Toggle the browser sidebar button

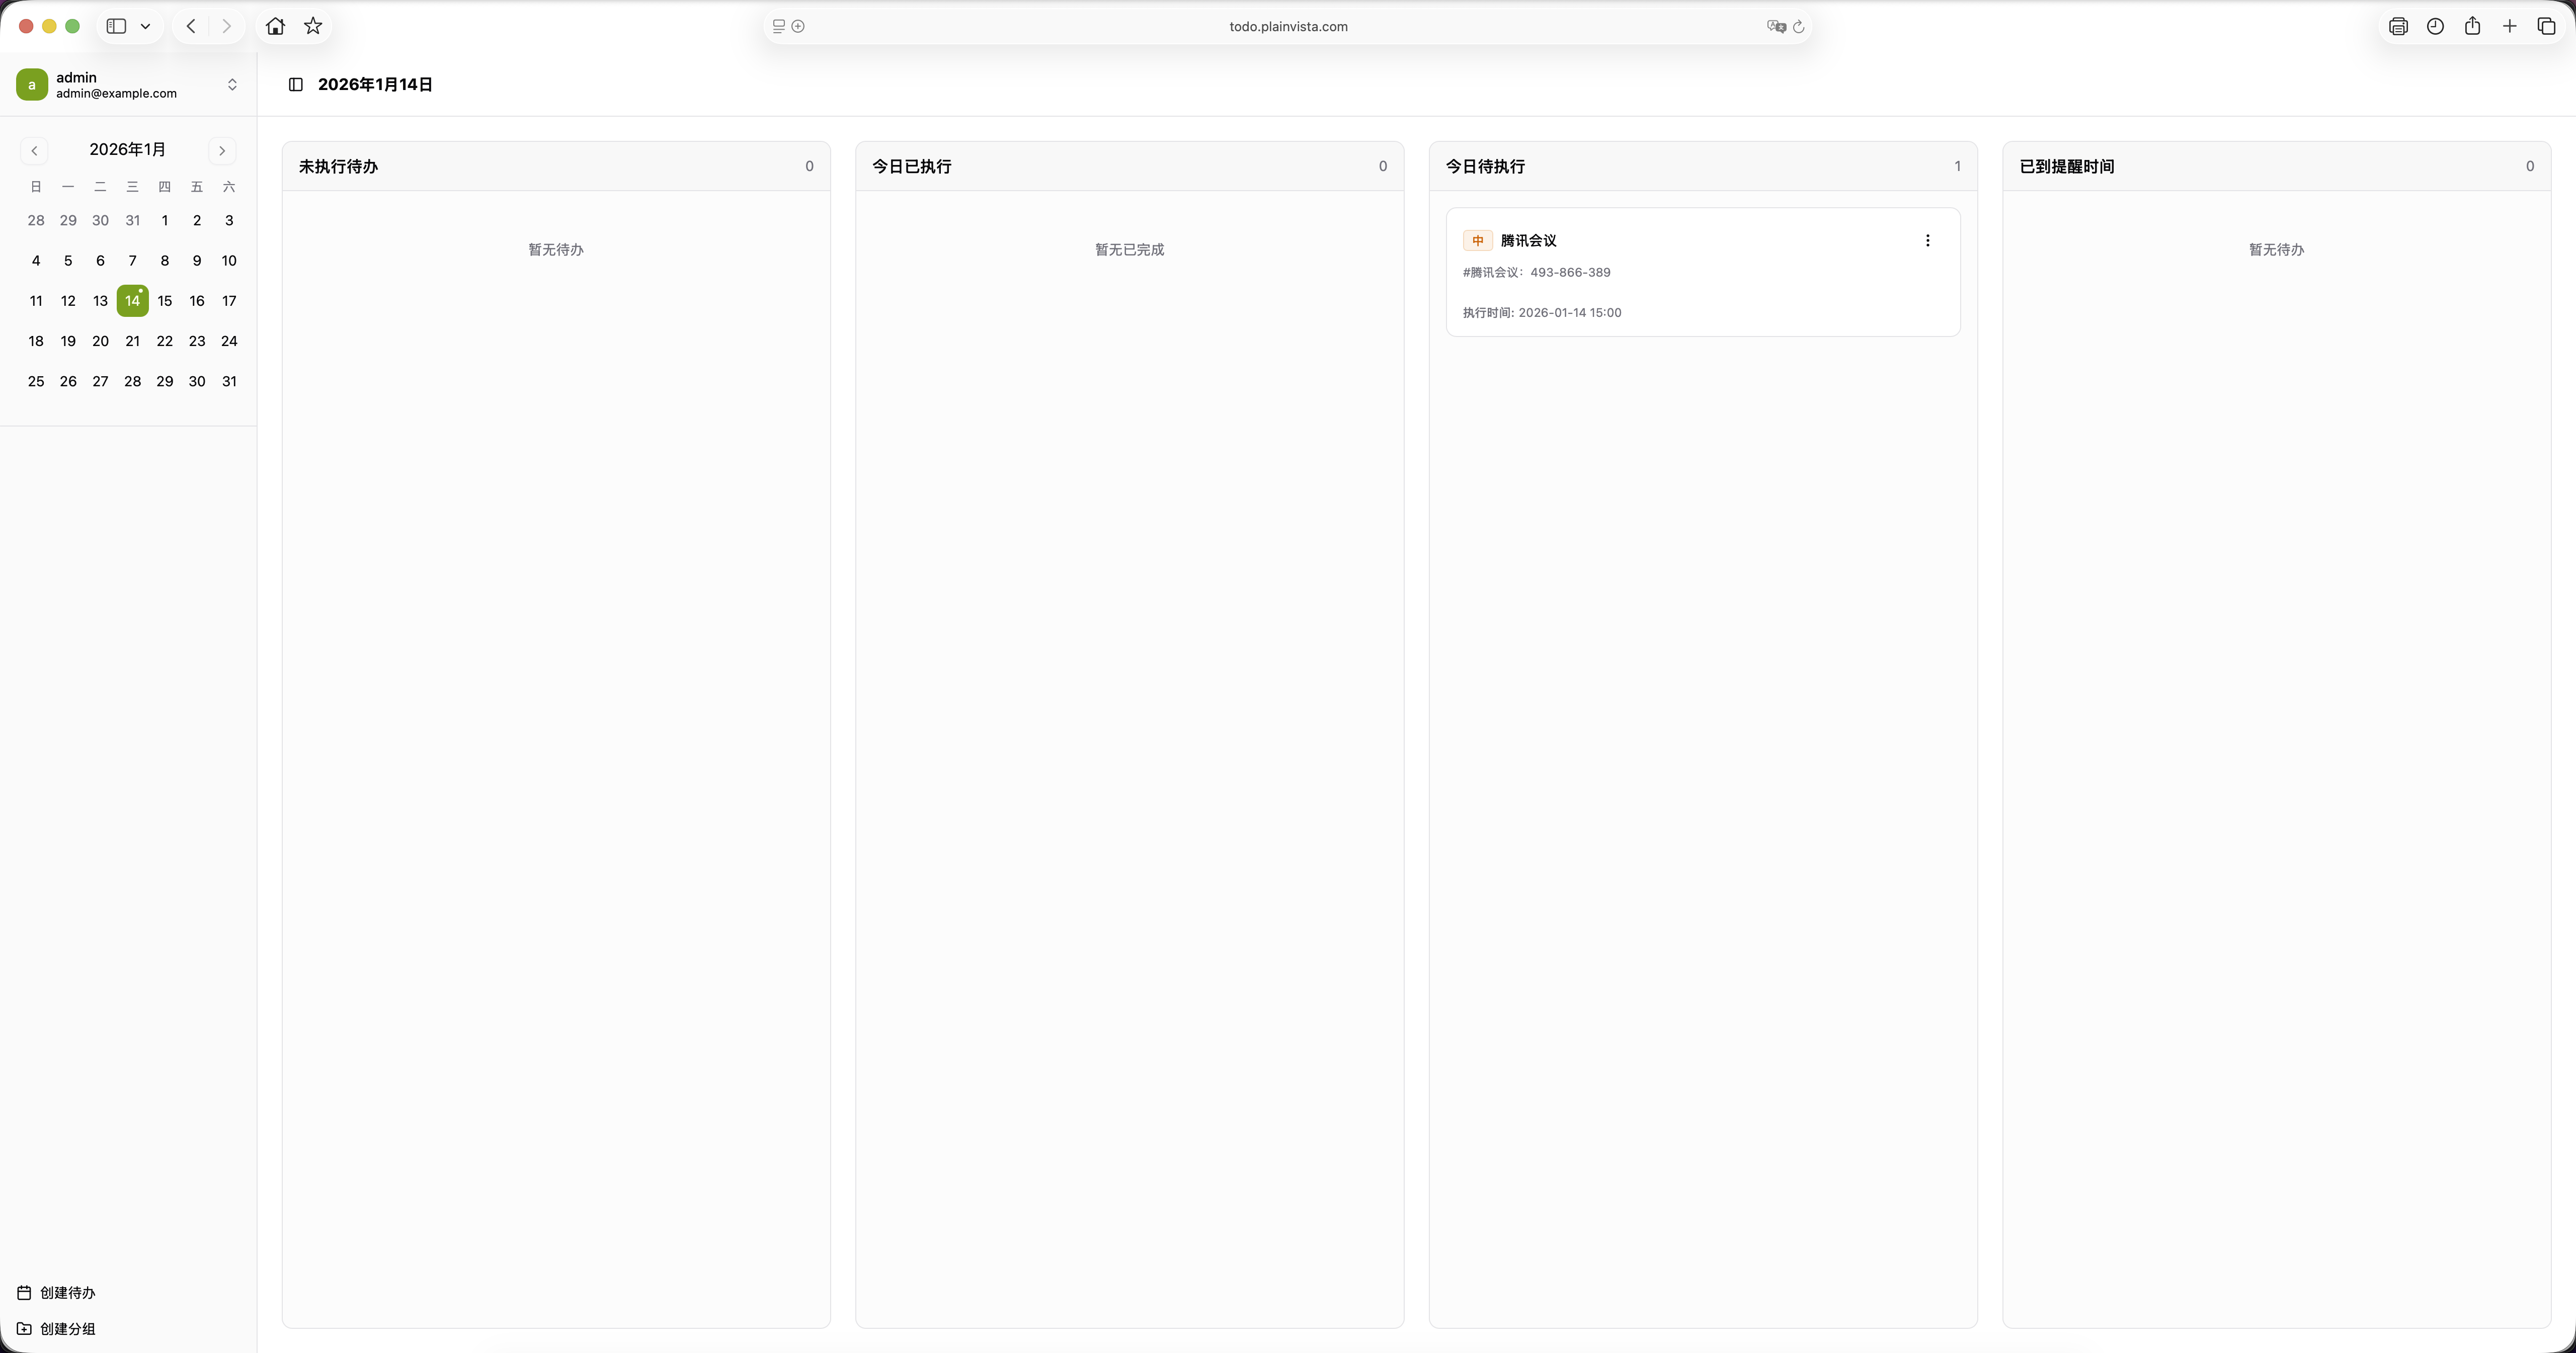point(116,26)
